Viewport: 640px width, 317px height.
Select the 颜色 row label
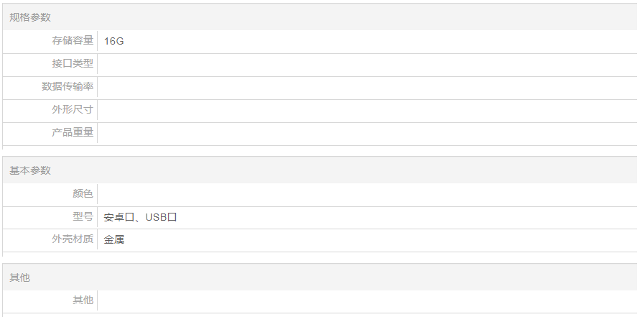click(x=83, y=193)
